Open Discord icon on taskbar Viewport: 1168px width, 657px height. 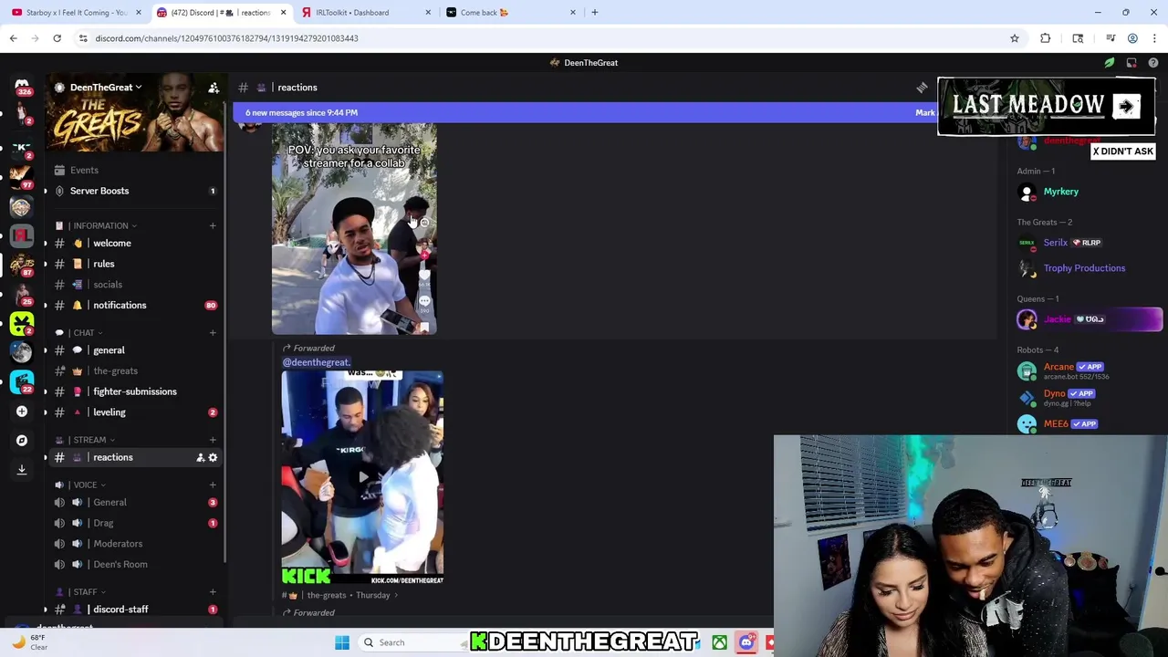(x=746, y=642)
